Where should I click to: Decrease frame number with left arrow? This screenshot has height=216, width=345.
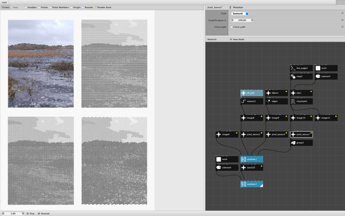[x=3, y=214]
